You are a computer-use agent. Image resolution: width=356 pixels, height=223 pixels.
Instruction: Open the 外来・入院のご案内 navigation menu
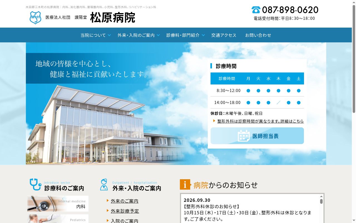136,35
